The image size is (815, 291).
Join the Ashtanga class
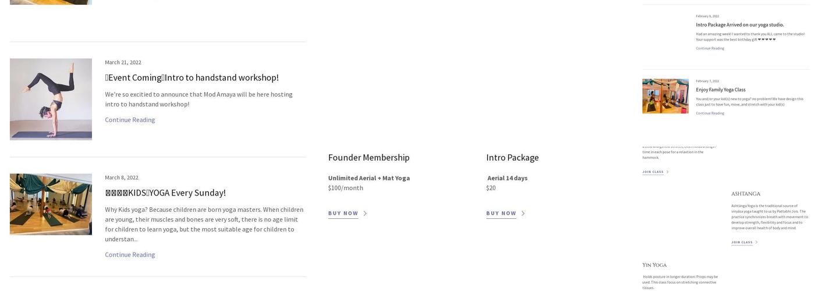pos(742,242)
